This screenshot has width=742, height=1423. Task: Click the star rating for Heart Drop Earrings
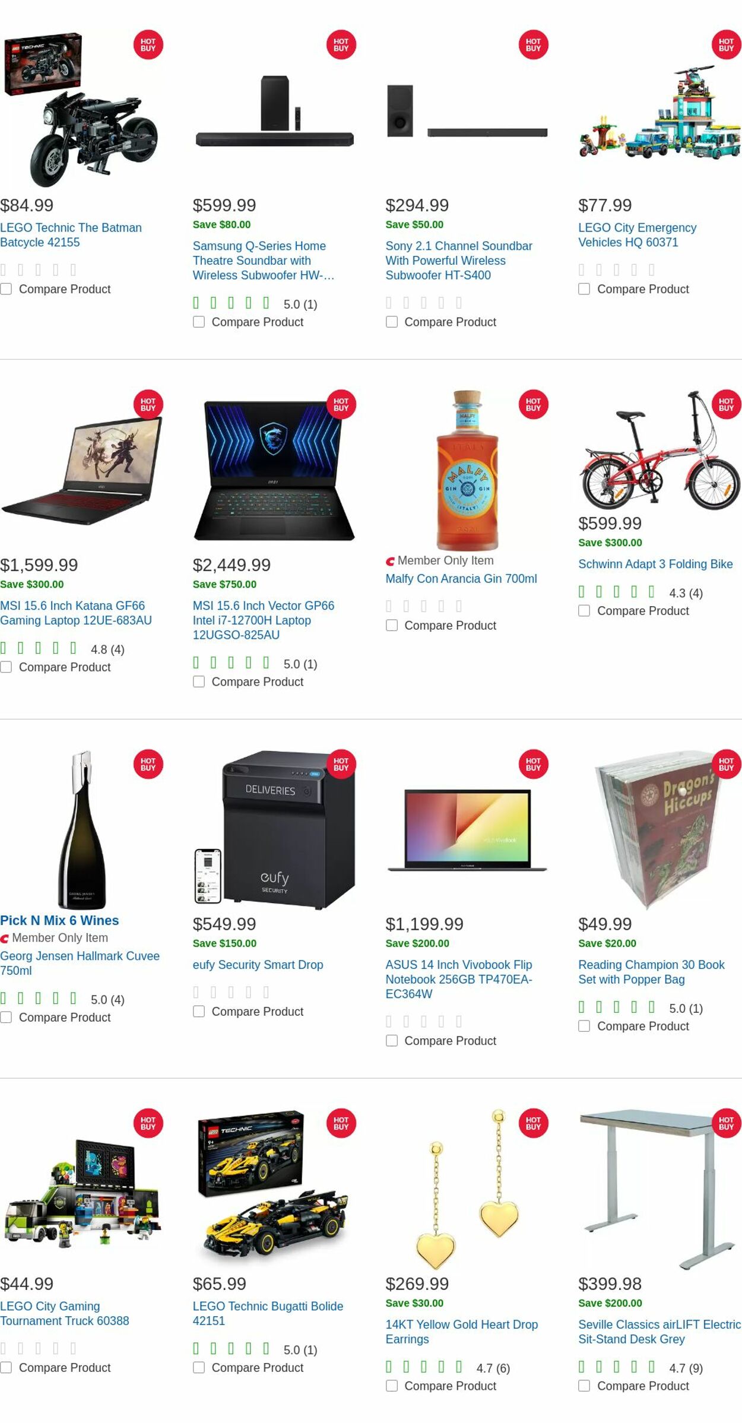click(x=423, y=1367)
